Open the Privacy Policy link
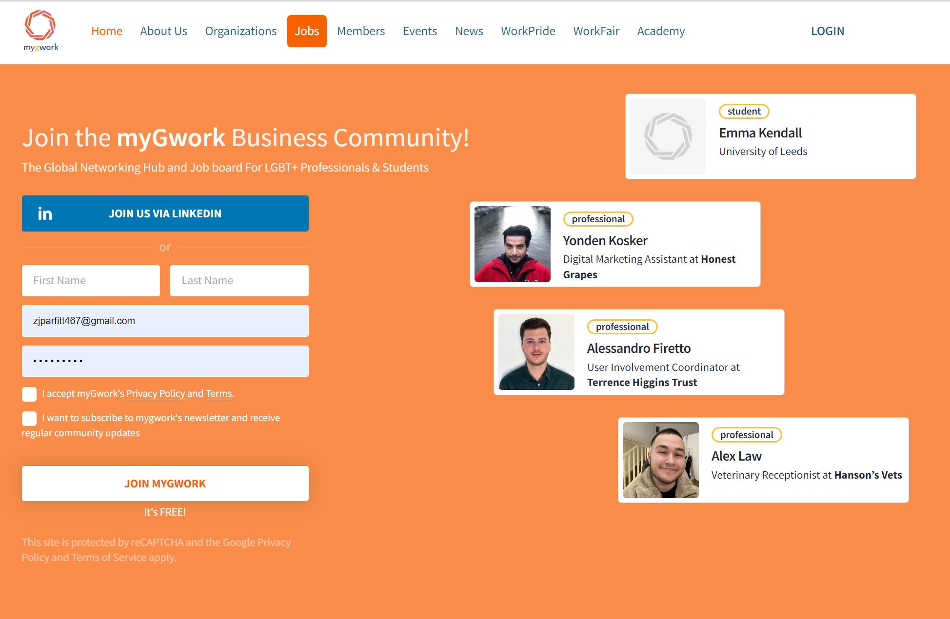Viewport: 950px width, 619px height. point(155,394)
